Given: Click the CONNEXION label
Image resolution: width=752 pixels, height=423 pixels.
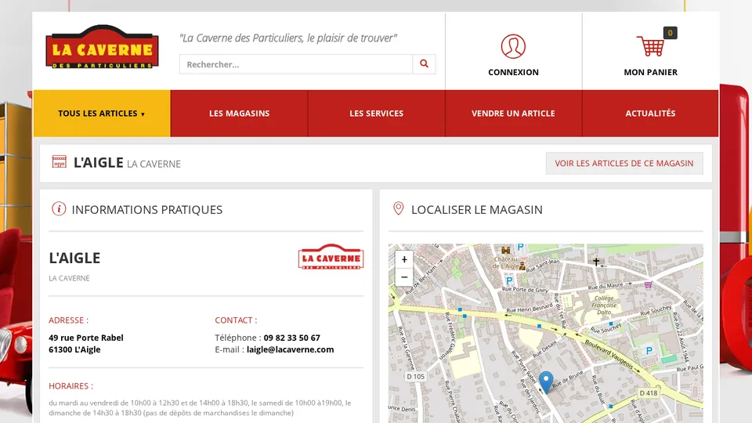Looking at the screenshot, I should [x=513, y=72].
